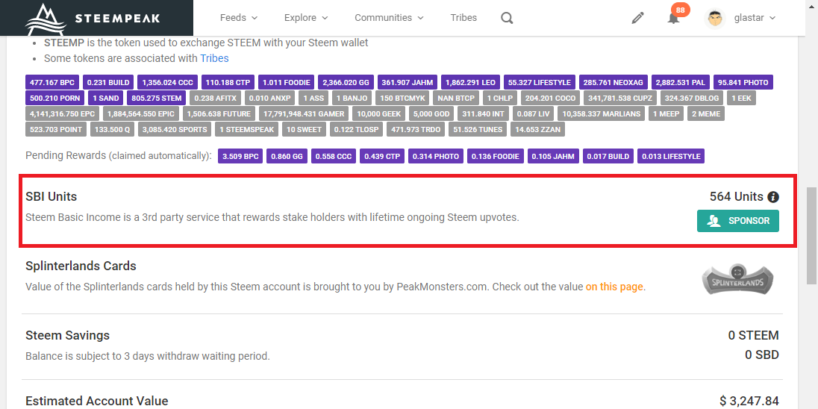This screenshot has width=818, height=409.
Task: Select the 14.653 ZZAN token
Action: 537,129
